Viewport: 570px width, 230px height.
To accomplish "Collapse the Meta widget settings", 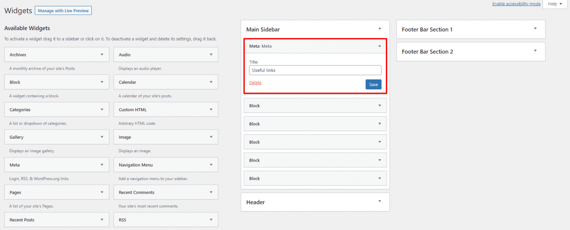I will 379,46.
